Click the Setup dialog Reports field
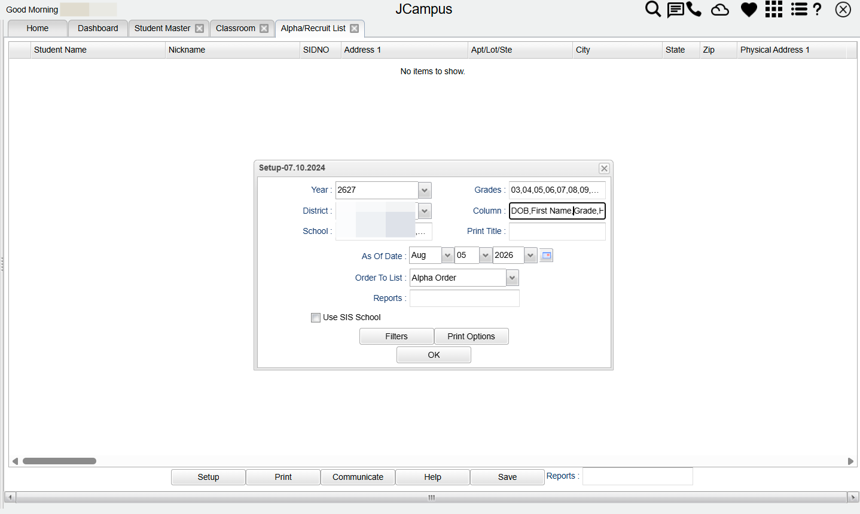Viewport: 860px width, 514px height. (464, 298)
